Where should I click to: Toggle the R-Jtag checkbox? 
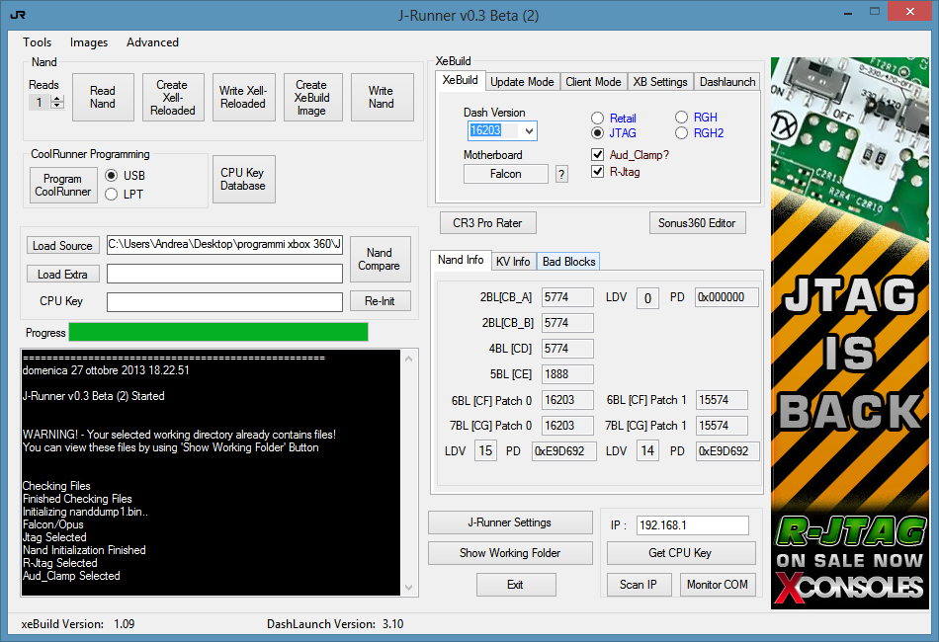[x=597, y=171]
